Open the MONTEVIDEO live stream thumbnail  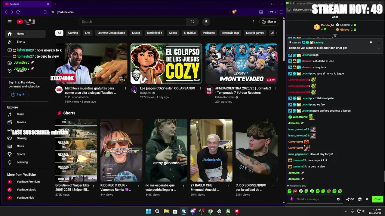(242, 64)
